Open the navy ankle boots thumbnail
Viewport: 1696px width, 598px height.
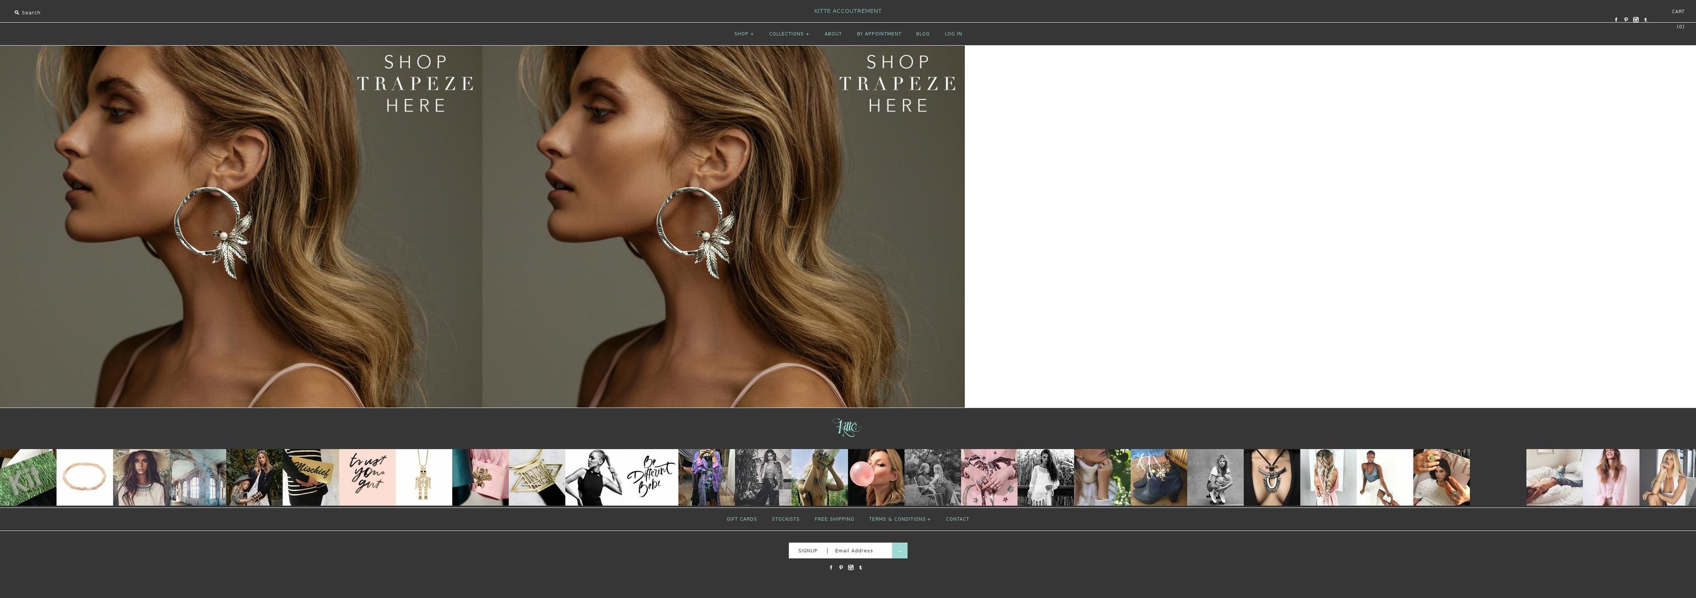[x=1159, y=477]
